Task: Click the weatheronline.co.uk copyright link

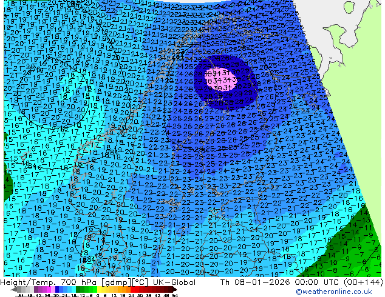Action: pyautogui.click(x=334, y=292)
